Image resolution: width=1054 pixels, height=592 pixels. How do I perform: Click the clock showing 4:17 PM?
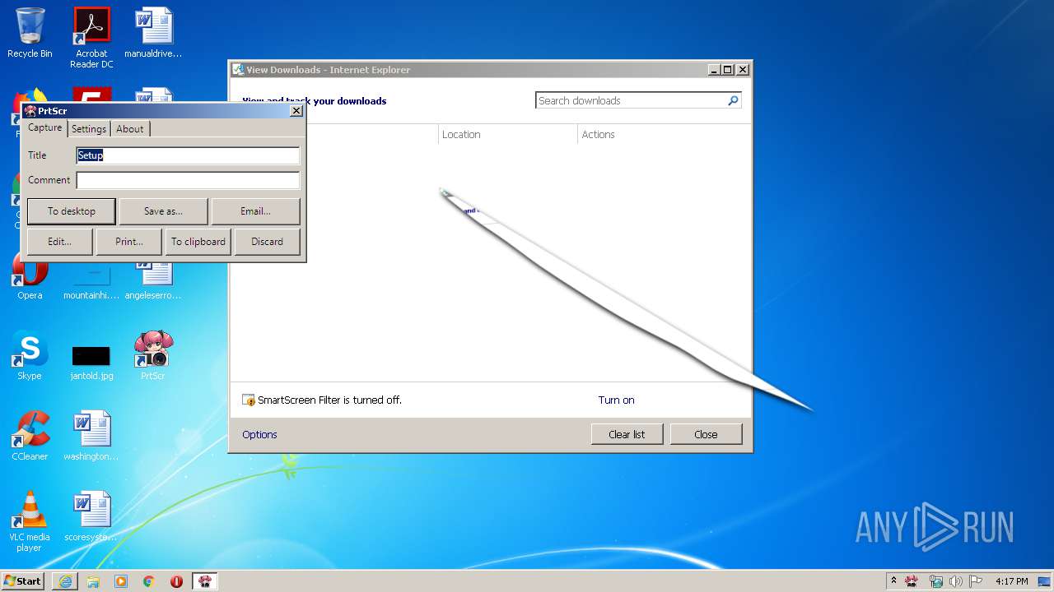pos(1011,581)
